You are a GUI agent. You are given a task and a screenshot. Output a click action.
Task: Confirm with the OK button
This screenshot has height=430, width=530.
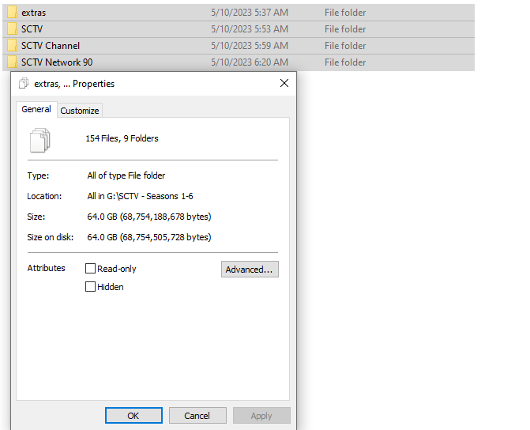point(133,416)
